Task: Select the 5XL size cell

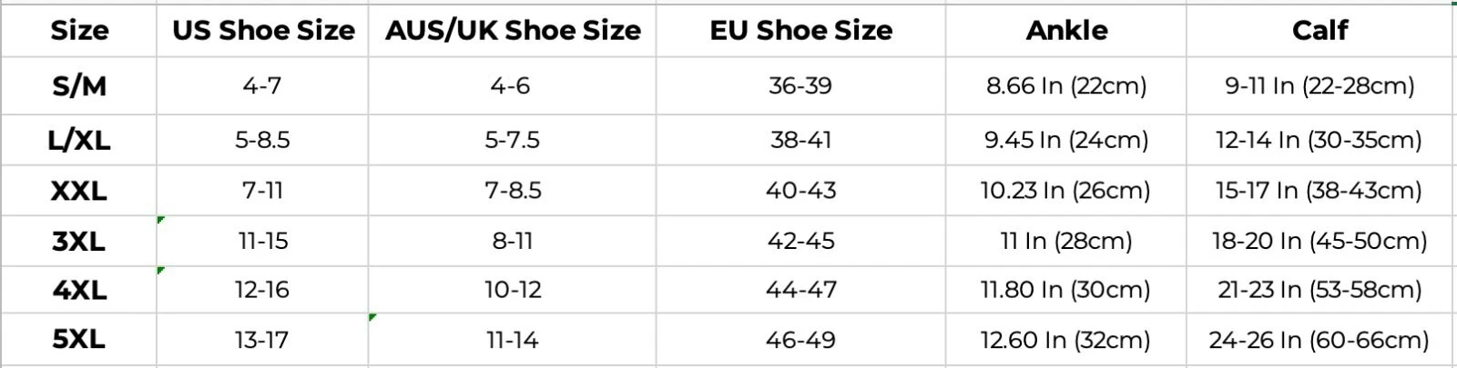Action: [79, 340]
